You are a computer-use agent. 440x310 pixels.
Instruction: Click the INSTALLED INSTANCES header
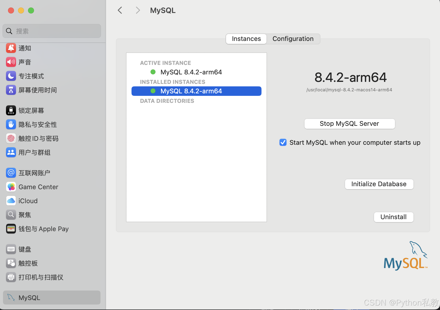[x=172, y=82]
